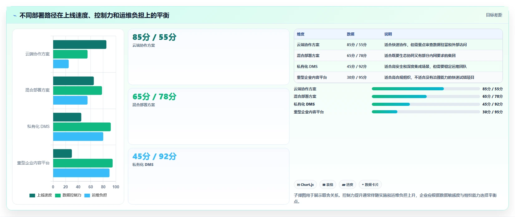The width and height of the screenshot is (515, 217).
Task: Click the green 数据控制力 bar for 混合部署方案
Action: [77, 91]
